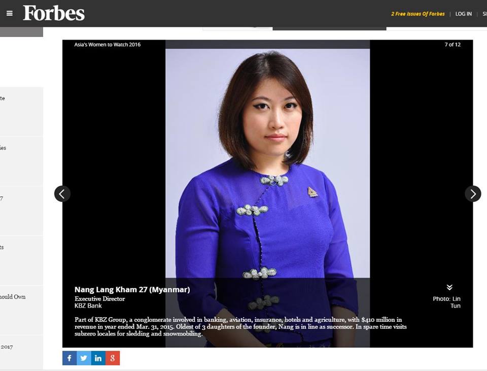The image size is (487, 371).
Task: Share the slide on LinkedIn
Action: pos(98,358)
